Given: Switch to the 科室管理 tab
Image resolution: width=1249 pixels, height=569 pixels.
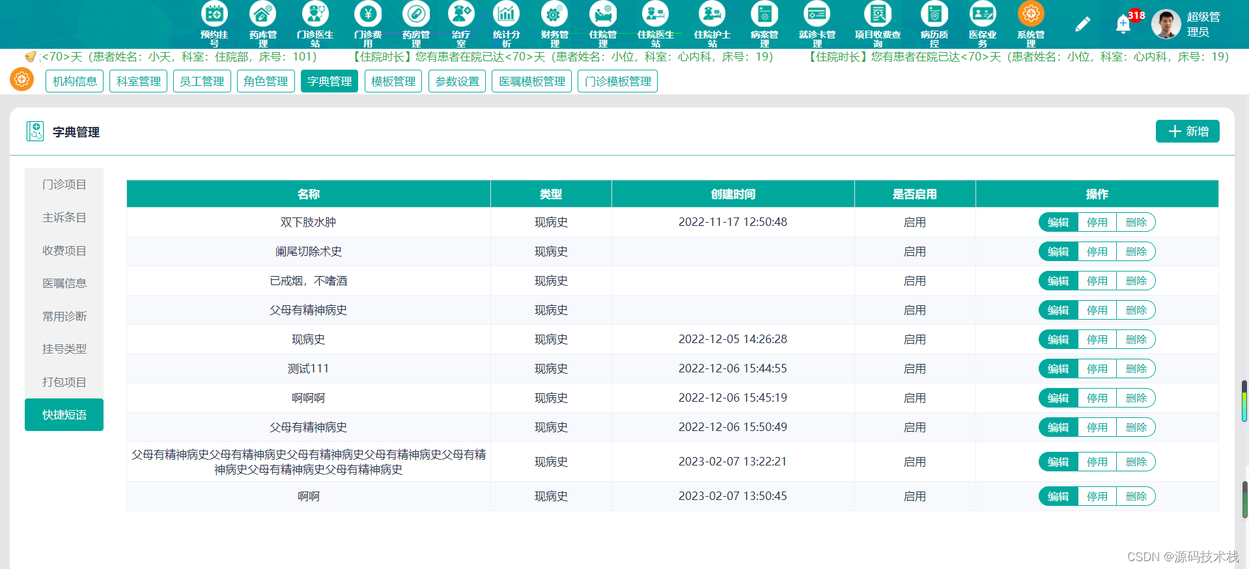Looking at the screenshot, I should pos(139,81).
